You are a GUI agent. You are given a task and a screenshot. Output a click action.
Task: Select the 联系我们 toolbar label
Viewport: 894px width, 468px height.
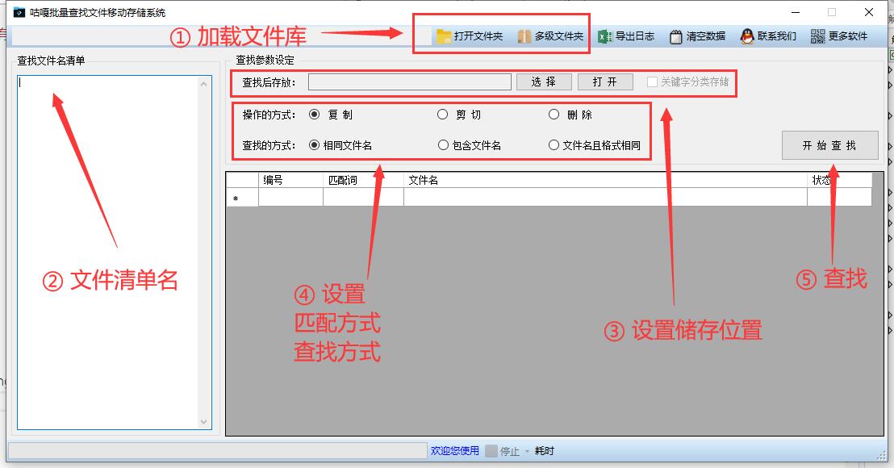[x=776, y=36]
